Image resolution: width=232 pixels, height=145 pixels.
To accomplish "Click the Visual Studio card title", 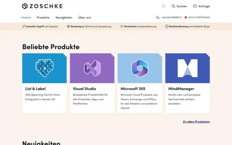I will (x=84, y=89).
